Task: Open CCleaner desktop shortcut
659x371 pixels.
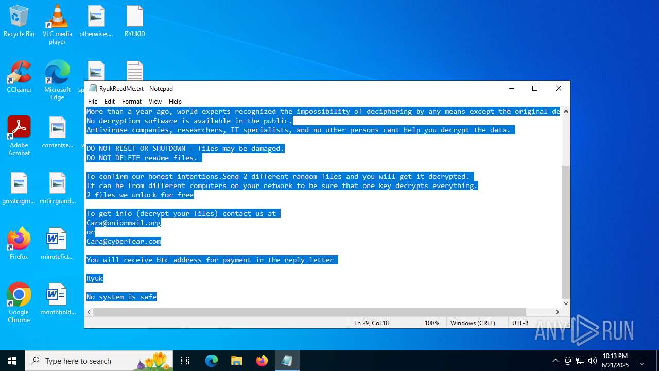Action: [x=19, y=77]
